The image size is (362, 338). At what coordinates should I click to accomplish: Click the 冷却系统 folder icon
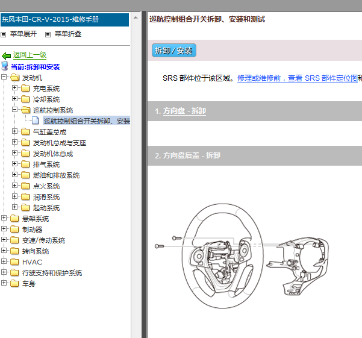point(25,99)
